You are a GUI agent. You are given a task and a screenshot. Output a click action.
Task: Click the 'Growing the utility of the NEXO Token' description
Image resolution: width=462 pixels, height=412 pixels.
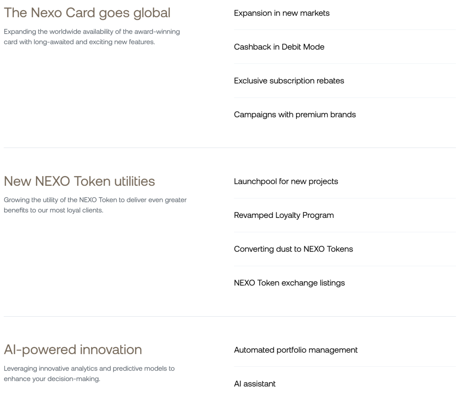pos(95,205)
